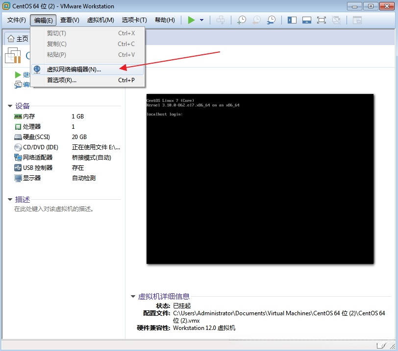
Task: Collapse the 虚拟机详细信息 section
Action: pos(133,296)
